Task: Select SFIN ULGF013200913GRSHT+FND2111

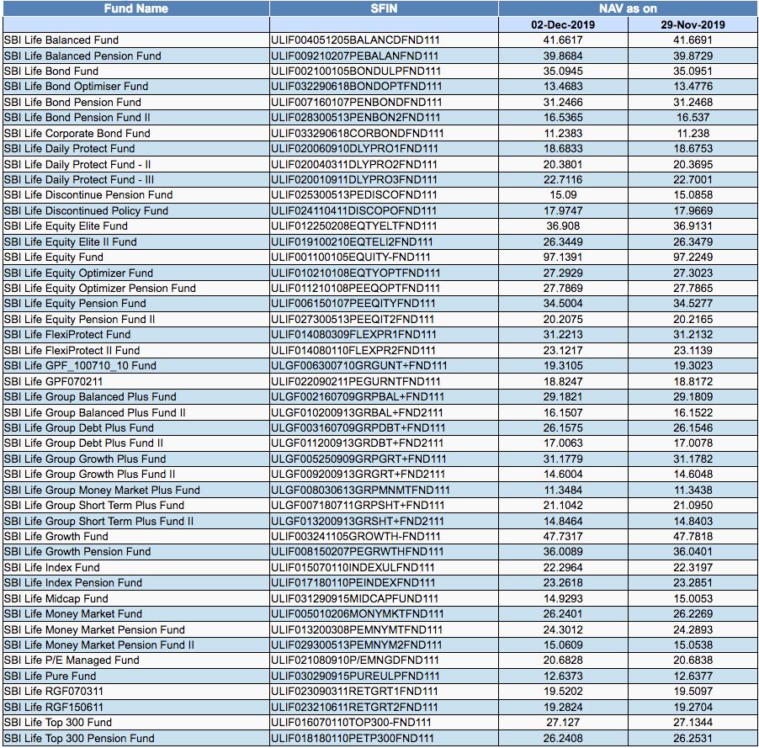Action: (358, 521)
